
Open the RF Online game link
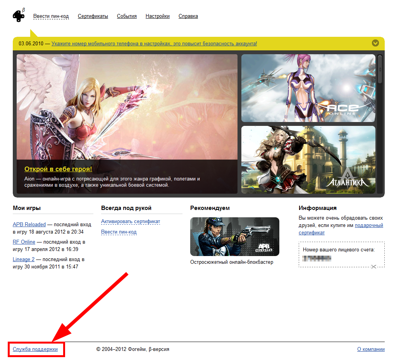click(x=24, y=242)
